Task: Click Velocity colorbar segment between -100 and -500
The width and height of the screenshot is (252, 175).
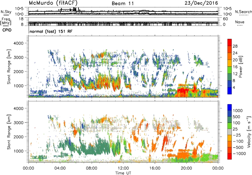Action: point(230,144)
